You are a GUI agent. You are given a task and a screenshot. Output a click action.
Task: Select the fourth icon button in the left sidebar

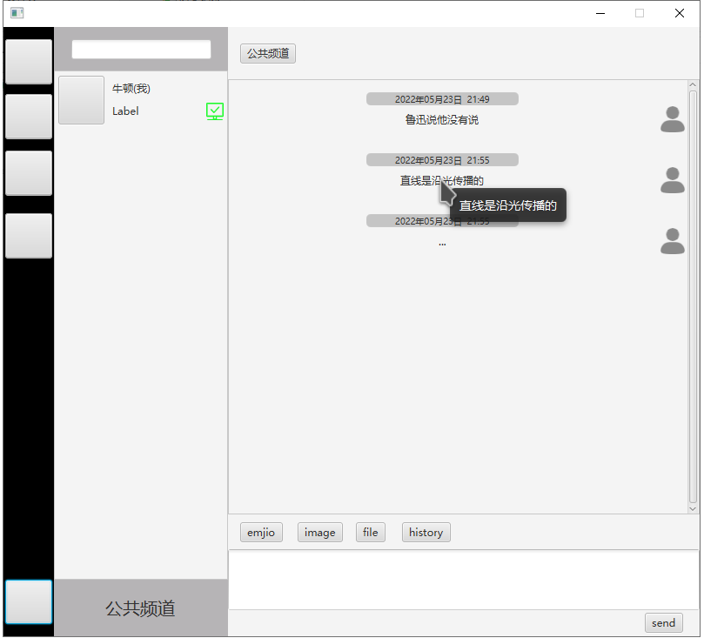(x=29, y=235)
